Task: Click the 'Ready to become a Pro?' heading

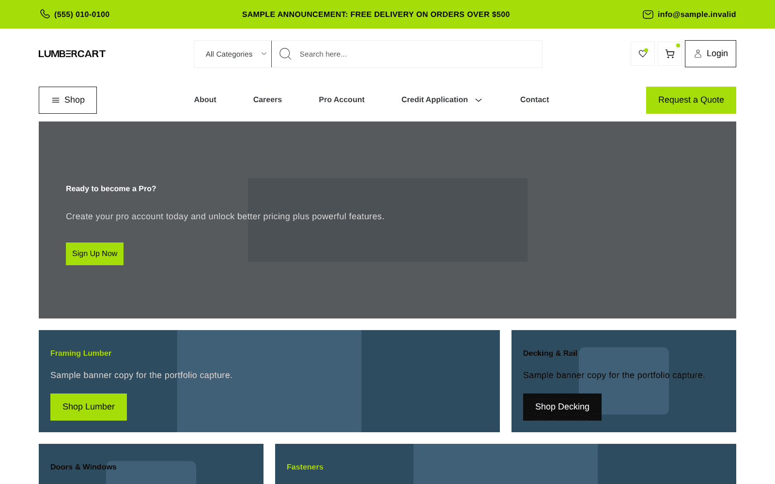Action: (111, 189)
